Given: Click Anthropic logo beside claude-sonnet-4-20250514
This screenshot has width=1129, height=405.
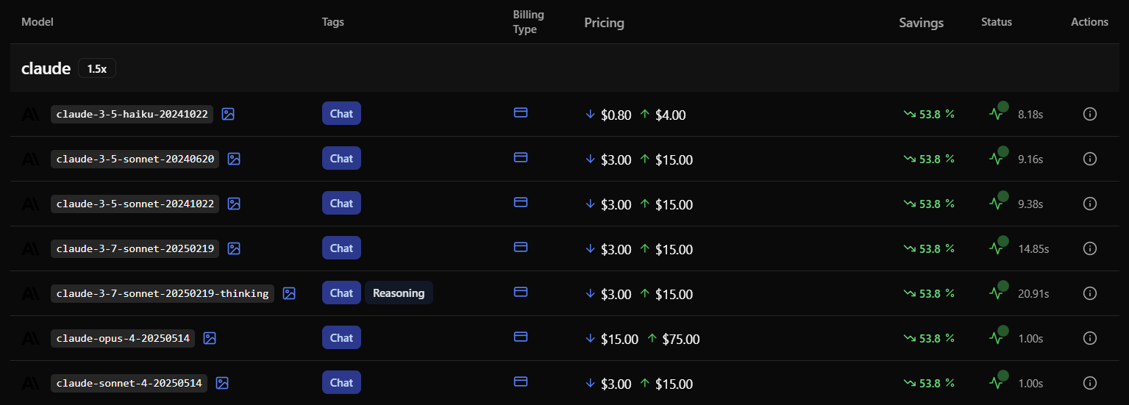Looking at the screenshot, I should [x=31, y=383].
